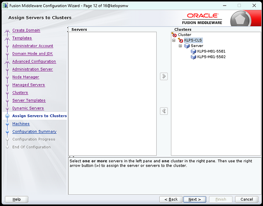Select KLPS-M01-5502 server entry
Image resolution: width=263 pixels, height=206 pixels.
point(211,57)
